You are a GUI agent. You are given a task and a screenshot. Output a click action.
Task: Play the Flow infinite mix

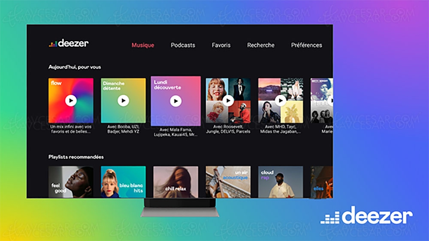tap(71, 101)
